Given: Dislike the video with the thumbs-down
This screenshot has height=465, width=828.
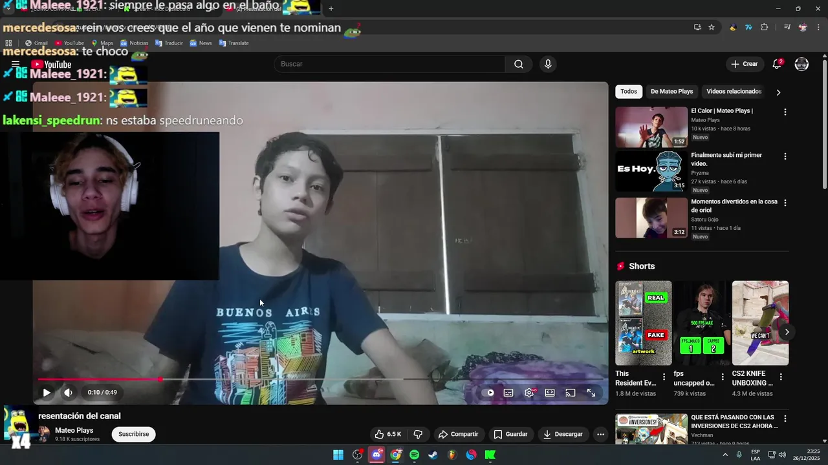Looking at the screenshot, I should pyautogui.click(x=418, y=434).
